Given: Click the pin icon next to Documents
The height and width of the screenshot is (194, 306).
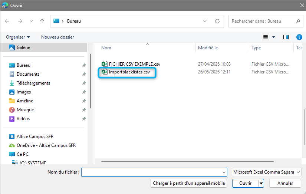Looking at the screenshot, I should (84, 74).
